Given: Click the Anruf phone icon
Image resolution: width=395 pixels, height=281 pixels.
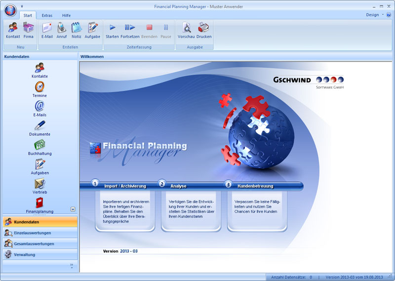Looking at the screenshot, I should tap(61, 28).
